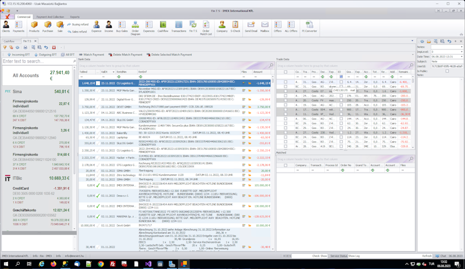Click the Send Email icon
This screenshot has width=465, height=269.
[251, 26]
